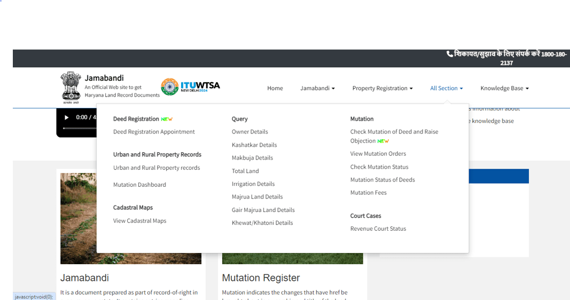Open Check Mutation of Deed and Raise Objection
The image size is (570, 300).
point(394,136)
